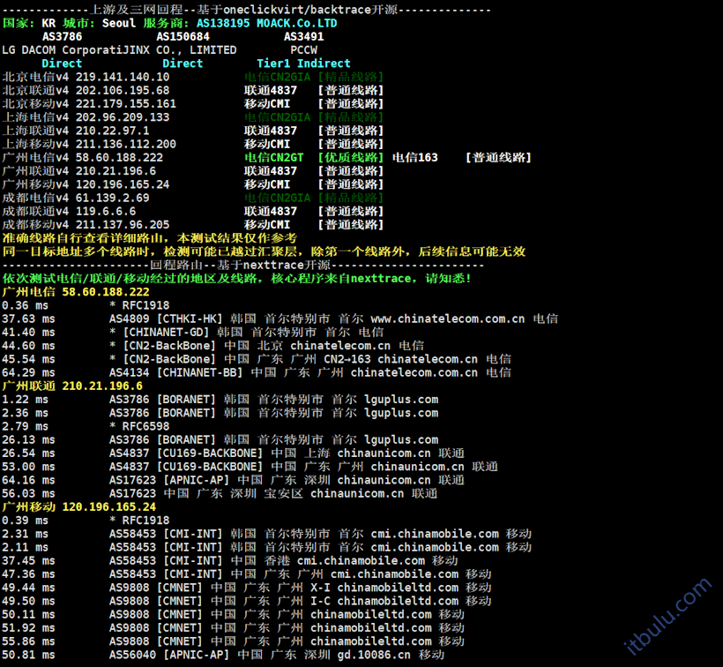The height and width of the screenshot is (667, 723).
Task: Click the IP address 211.136.112.200
Action: [x=126, y=144]
